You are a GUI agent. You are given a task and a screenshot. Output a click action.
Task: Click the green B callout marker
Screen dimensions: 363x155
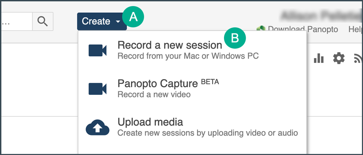pos(235,37)
